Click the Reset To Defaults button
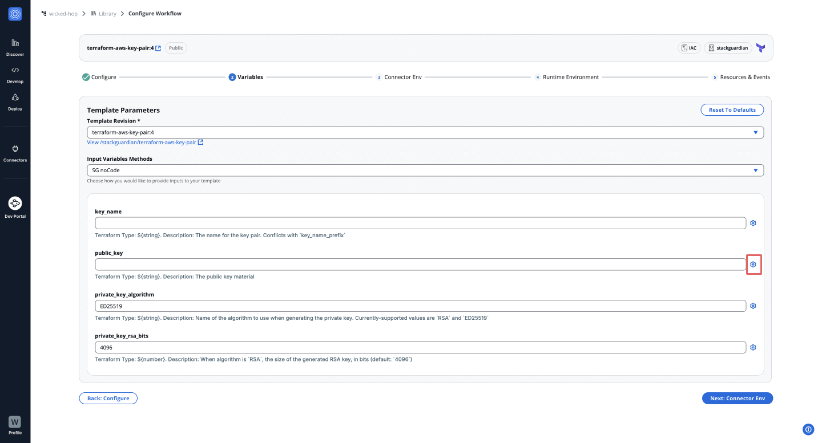822x443 pixels. pyautogui.click(x=732, y=109)
